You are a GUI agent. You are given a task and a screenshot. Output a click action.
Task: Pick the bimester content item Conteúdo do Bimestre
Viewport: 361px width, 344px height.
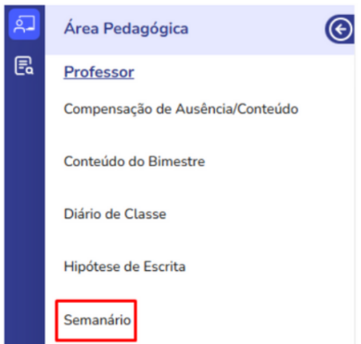point(135,161)
